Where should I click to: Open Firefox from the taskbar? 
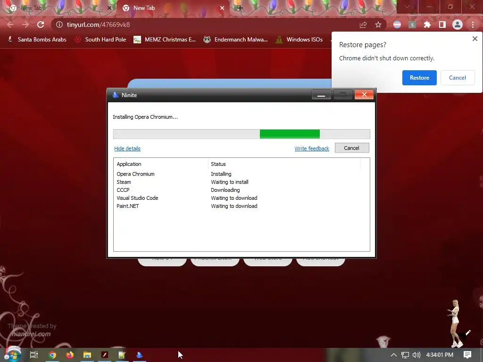tap(70, 355)
